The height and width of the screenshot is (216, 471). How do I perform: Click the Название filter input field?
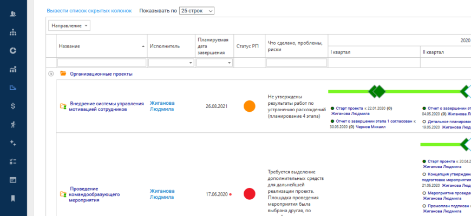click(102, 63)
